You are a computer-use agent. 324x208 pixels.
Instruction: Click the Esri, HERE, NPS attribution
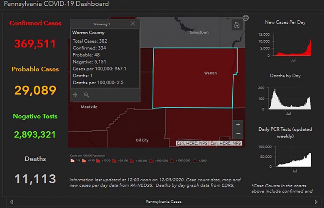[209, 143]
